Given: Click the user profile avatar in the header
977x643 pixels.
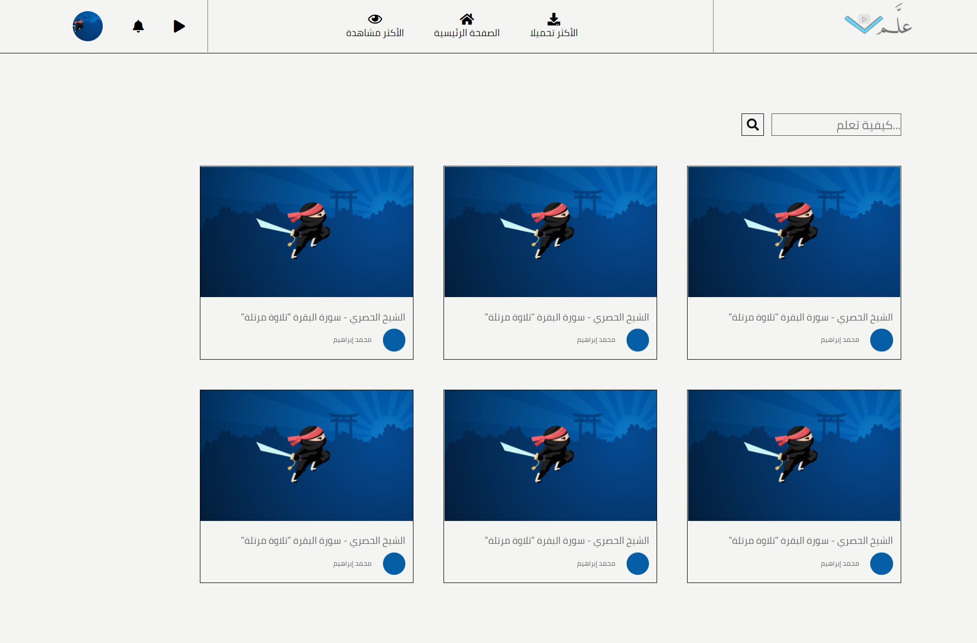Looking at the screenshot, I should (87, 26).
